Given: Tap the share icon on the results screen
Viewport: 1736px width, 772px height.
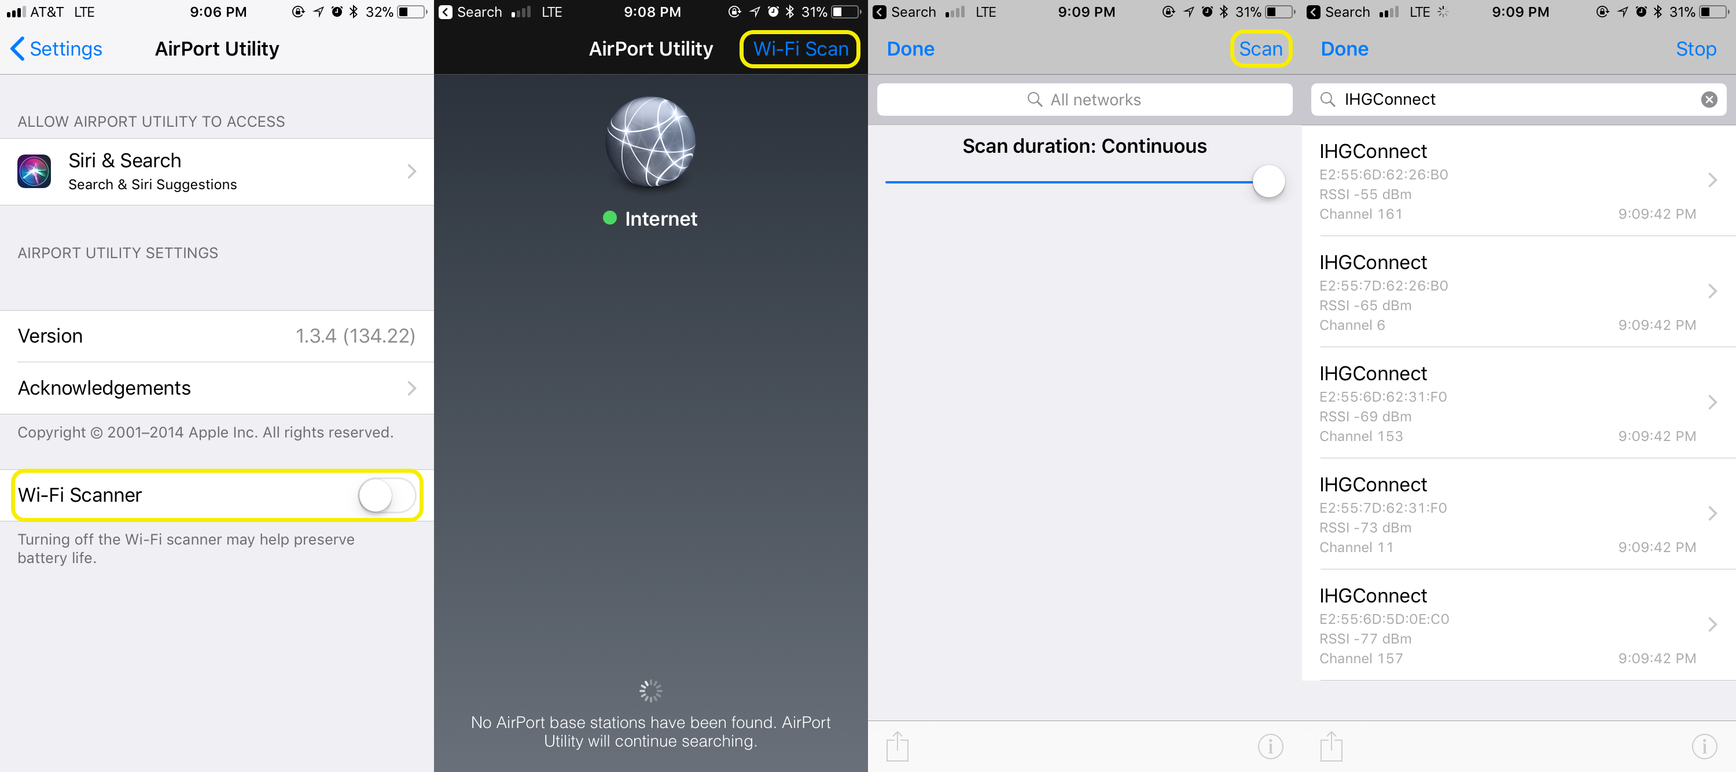Looking at the screenshot, I should tap(1331, 746).
